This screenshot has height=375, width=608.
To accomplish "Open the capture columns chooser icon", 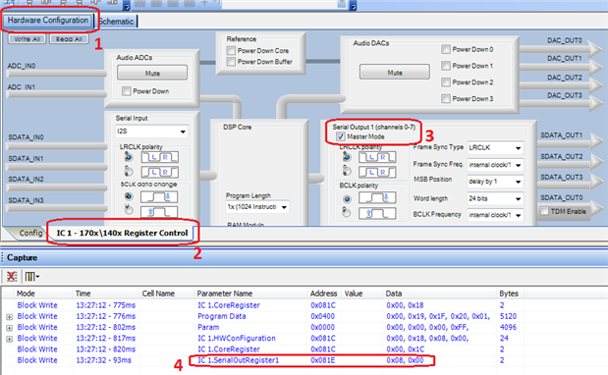I will coord(31,277).
